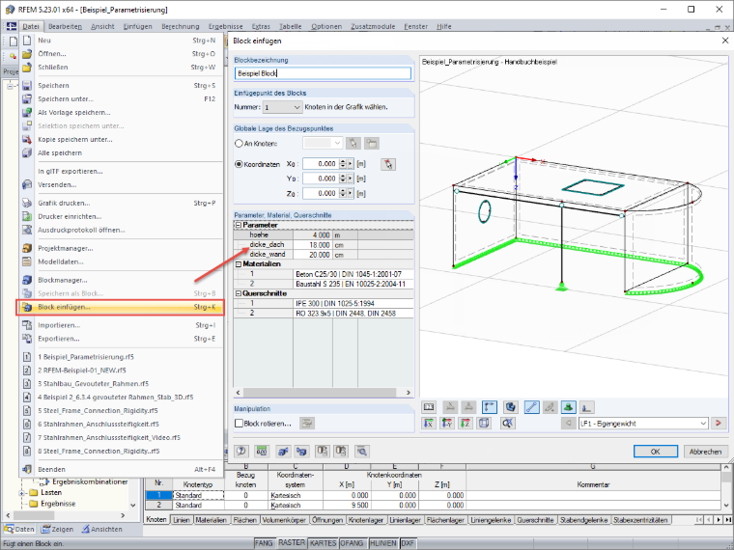Switch to isometric view icon
This screenshot has height=550, width=734.
484,424
